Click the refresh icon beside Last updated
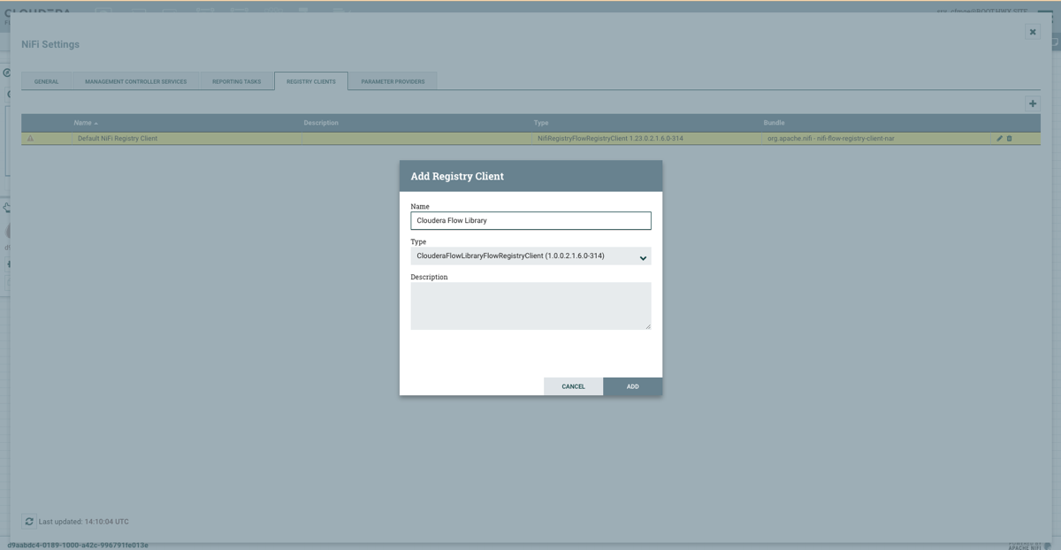Screen dimensions: 1061x550 tap(29, 522)
